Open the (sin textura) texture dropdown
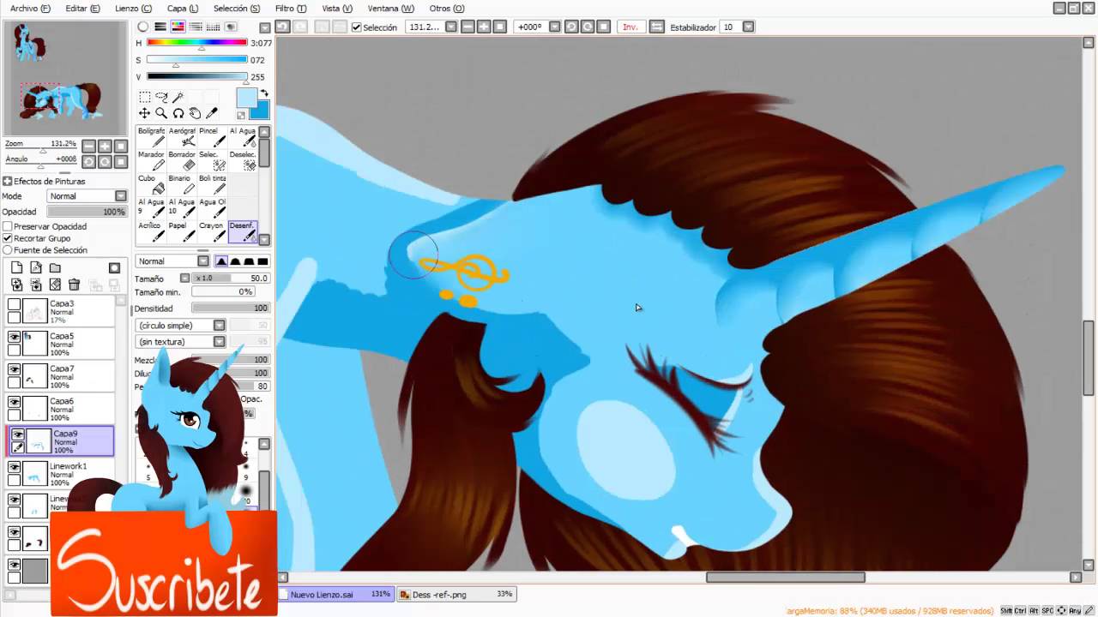1098x617 pixels. 181,342
